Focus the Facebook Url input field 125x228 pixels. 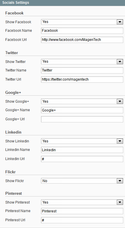[x=82, y=40]
